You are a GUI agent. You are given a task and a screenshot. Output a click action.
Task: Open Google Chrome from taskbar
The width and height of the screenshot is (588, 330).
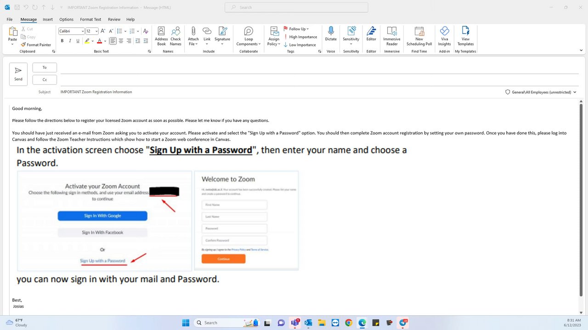[x=349, y=323]
